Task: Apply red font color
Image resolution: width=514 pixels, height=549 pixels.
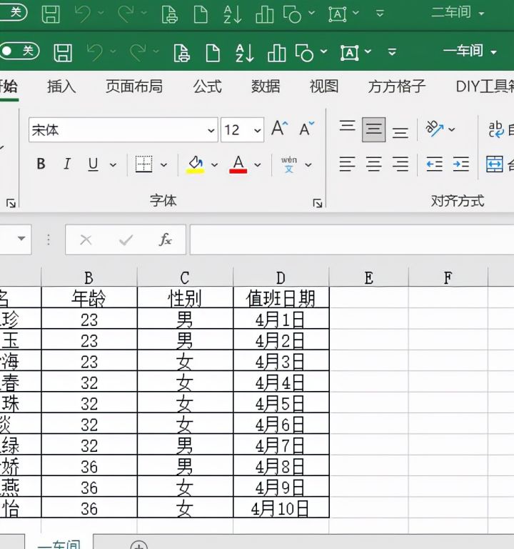Action: click(238, 164)
